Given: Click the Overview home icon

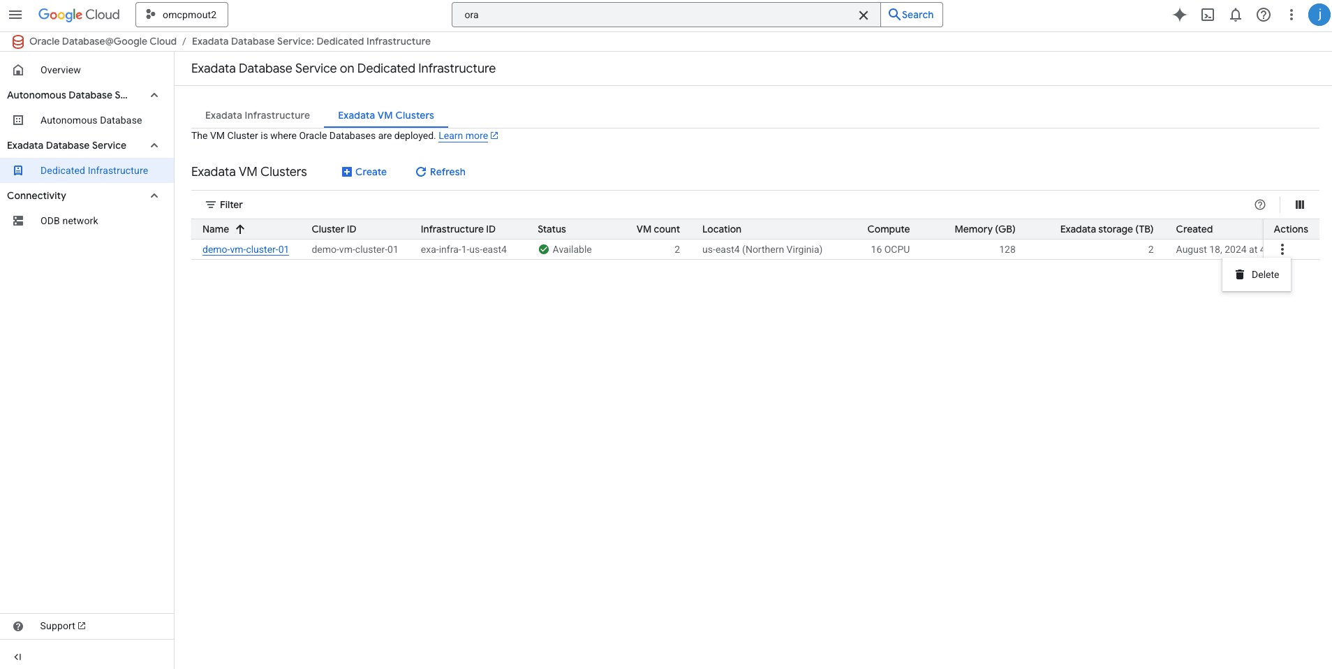Looking at the screenshot, I should tap(18, 70).
